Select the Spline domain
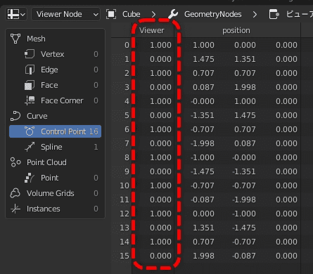The image size is (313, 274). (x=55, y=147)
